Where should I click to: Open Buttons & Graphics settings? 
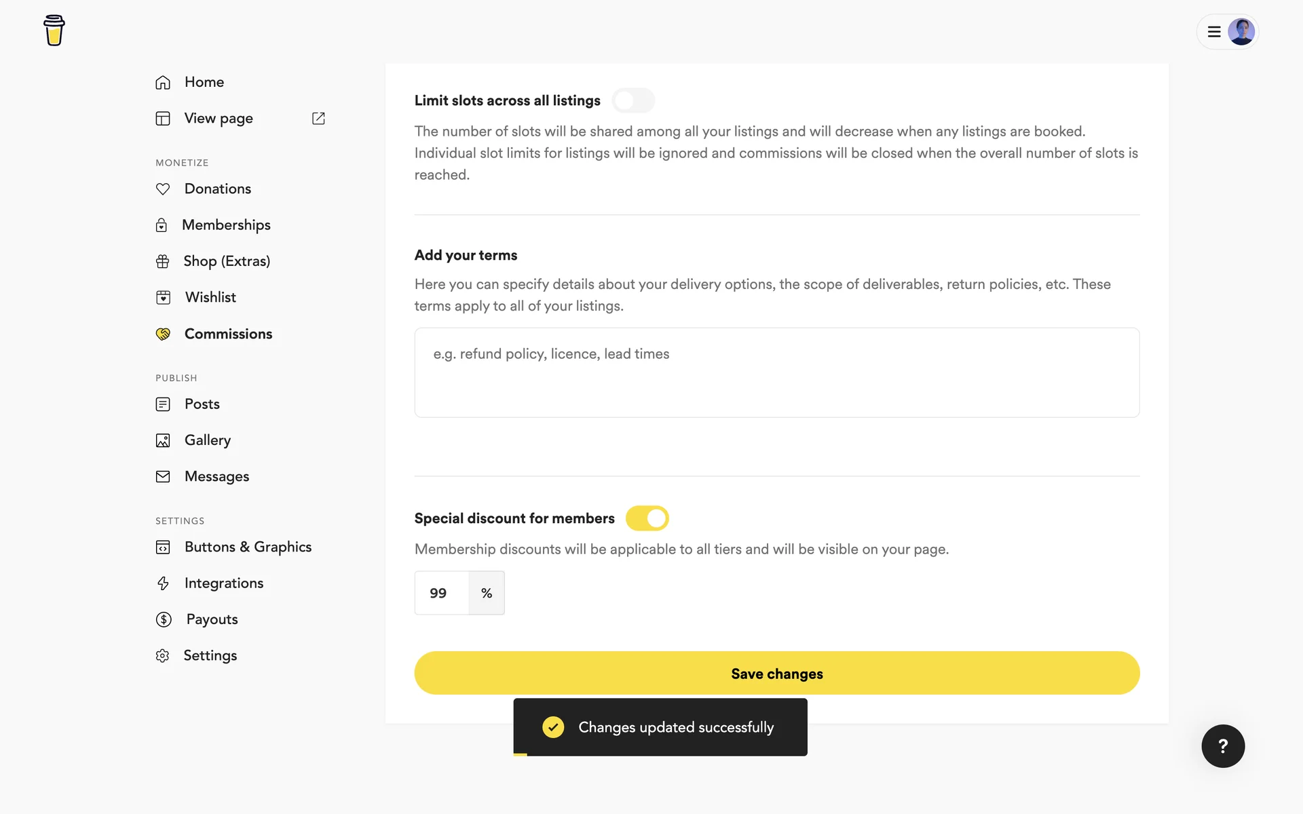248,547
